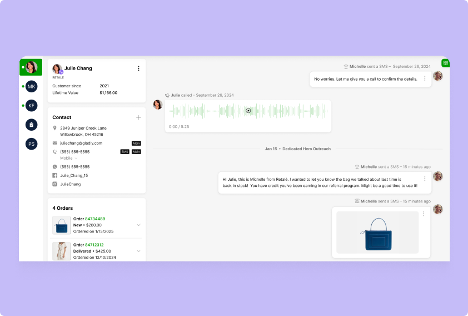Switch to the KF conversation
Viewport: 468px width, 316px height.
coord(31,106)
